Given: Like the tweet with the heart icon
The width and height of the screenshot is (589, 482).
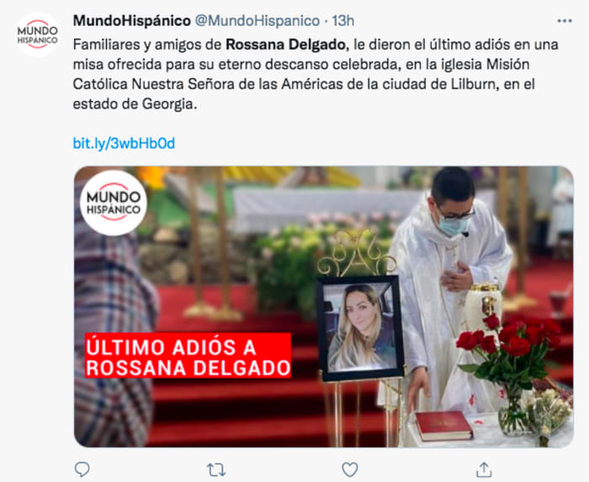Looking at the screenshot, I should (x=350, y=469).
